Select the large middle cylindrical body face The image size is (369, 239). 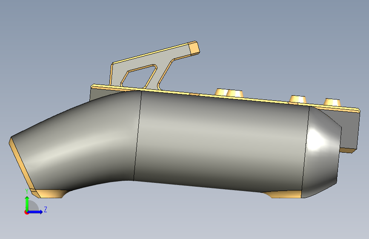221,143
